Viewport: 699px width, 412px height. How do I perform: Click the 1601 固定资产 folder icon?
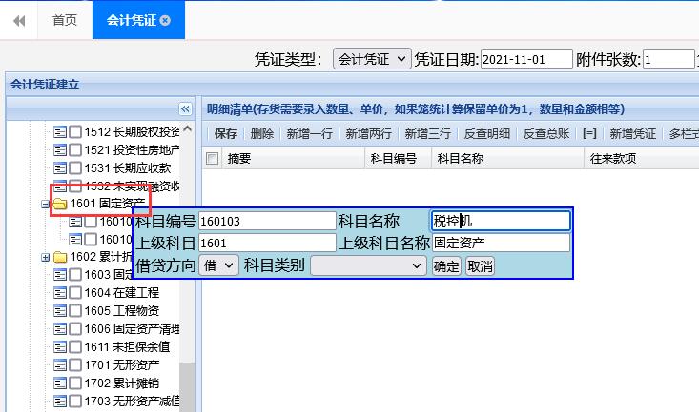(x=59, y=203)
